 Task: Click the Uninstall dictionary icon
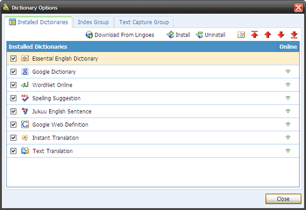pos(199,35)
